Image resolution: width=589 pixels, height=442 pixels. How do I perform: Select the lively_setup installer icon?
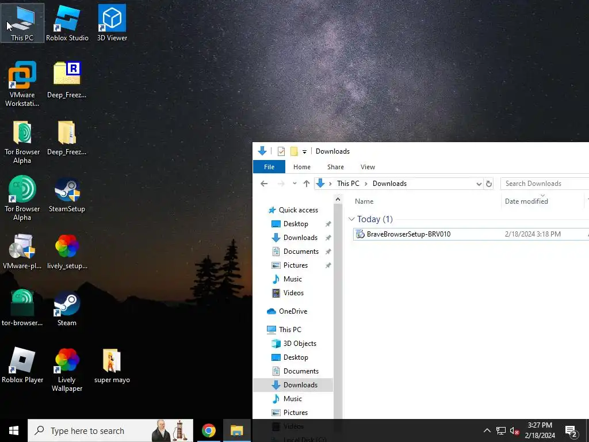[x=67, y=251]
